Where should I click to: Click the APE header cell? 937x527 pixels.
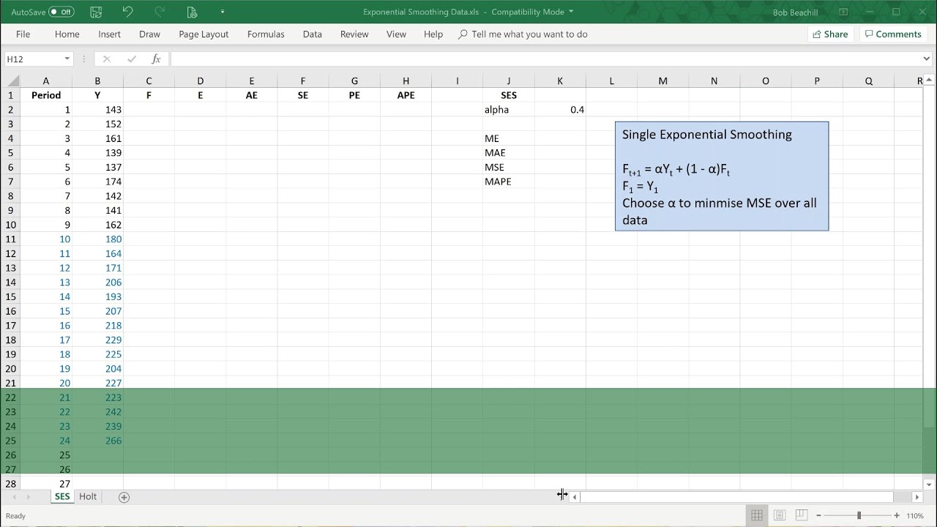coord(406,95)
